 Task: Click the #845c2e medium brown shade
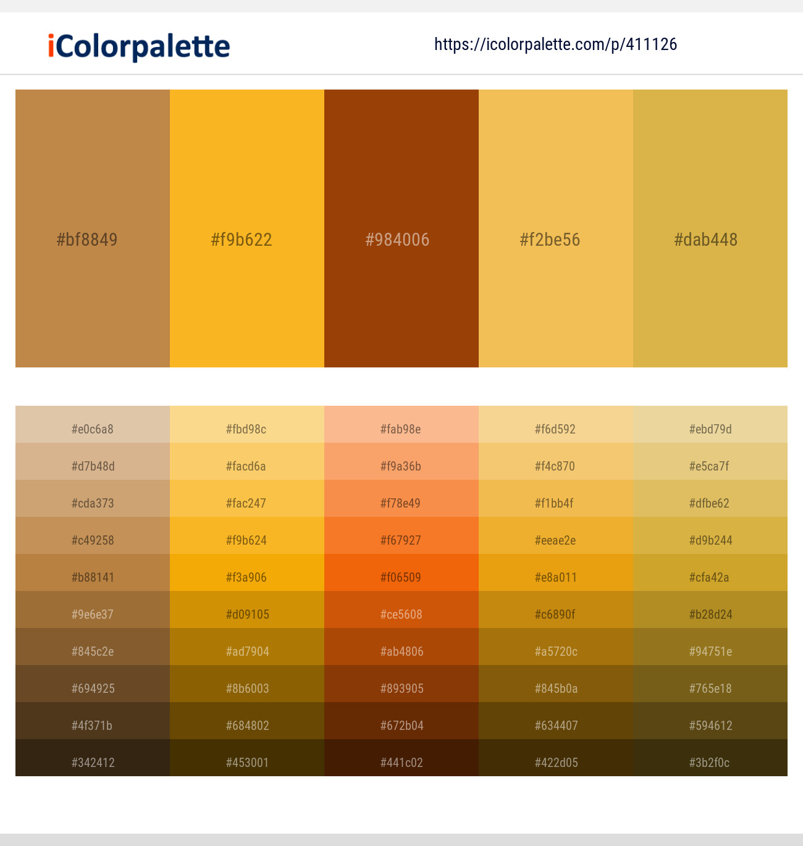(93, 647)
